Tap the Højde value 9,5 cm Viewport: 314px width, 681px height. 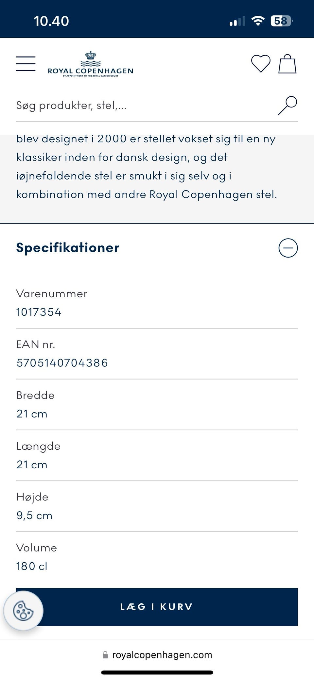click(x=34, y=515)
